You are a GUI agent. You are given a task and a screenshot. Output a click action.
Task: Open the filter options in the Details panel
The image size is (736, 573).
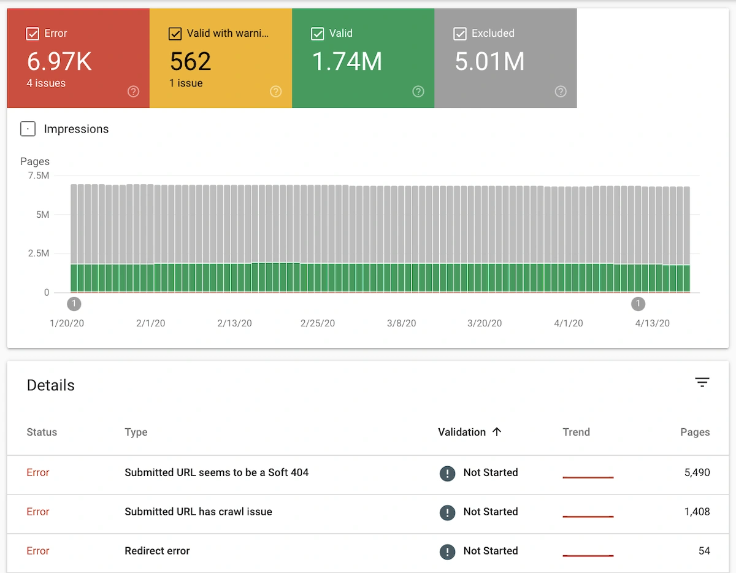(702, 382)
